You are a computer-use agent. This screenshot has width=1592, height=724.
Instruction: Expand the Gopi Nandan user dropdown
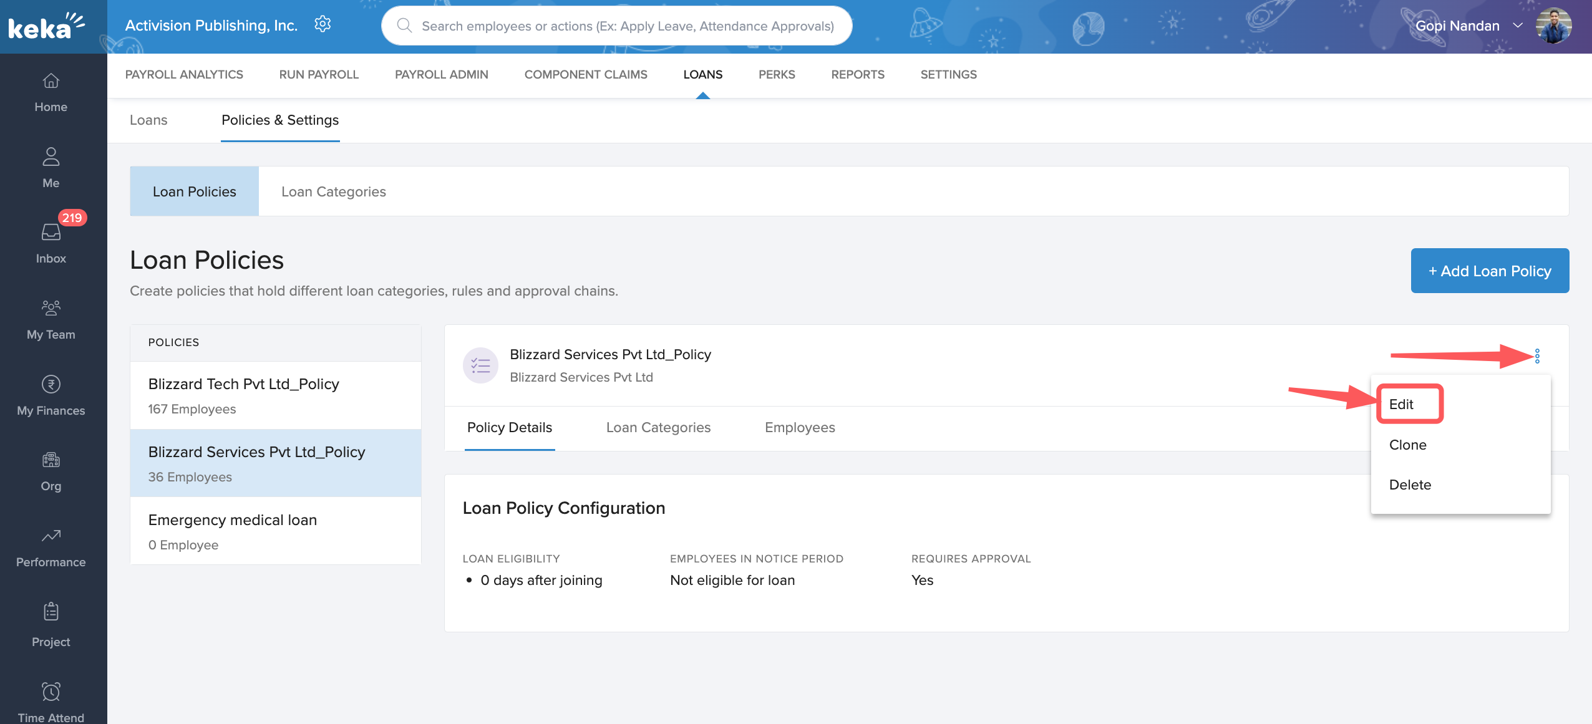1518,26
